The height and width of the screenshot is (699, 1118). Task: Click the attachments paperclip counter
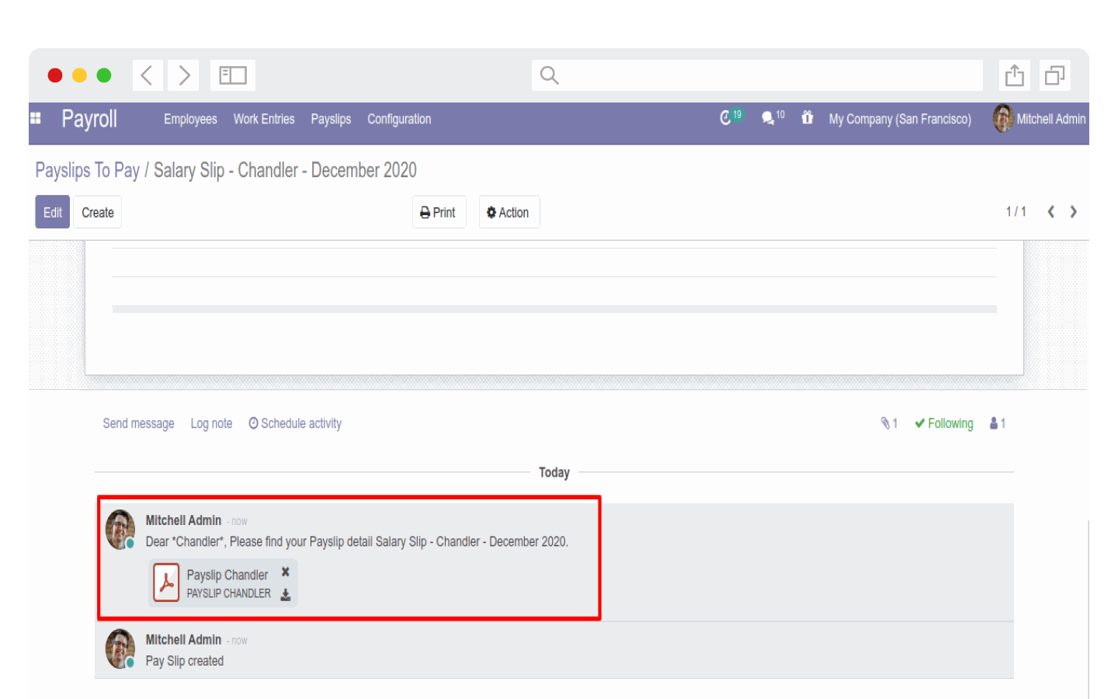(889, 423)
